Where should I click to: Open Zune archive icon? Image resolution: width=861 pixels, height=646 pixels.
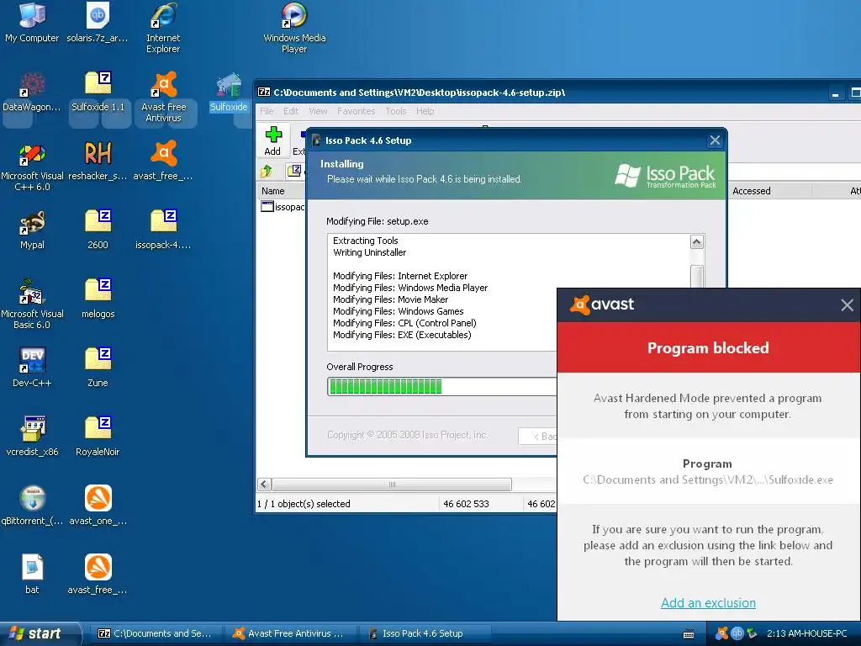point(98,368)
